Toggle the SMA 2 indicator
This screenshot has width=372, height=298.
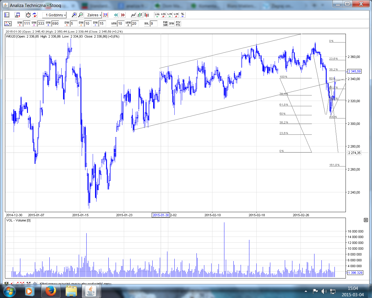tap(34, 24)
